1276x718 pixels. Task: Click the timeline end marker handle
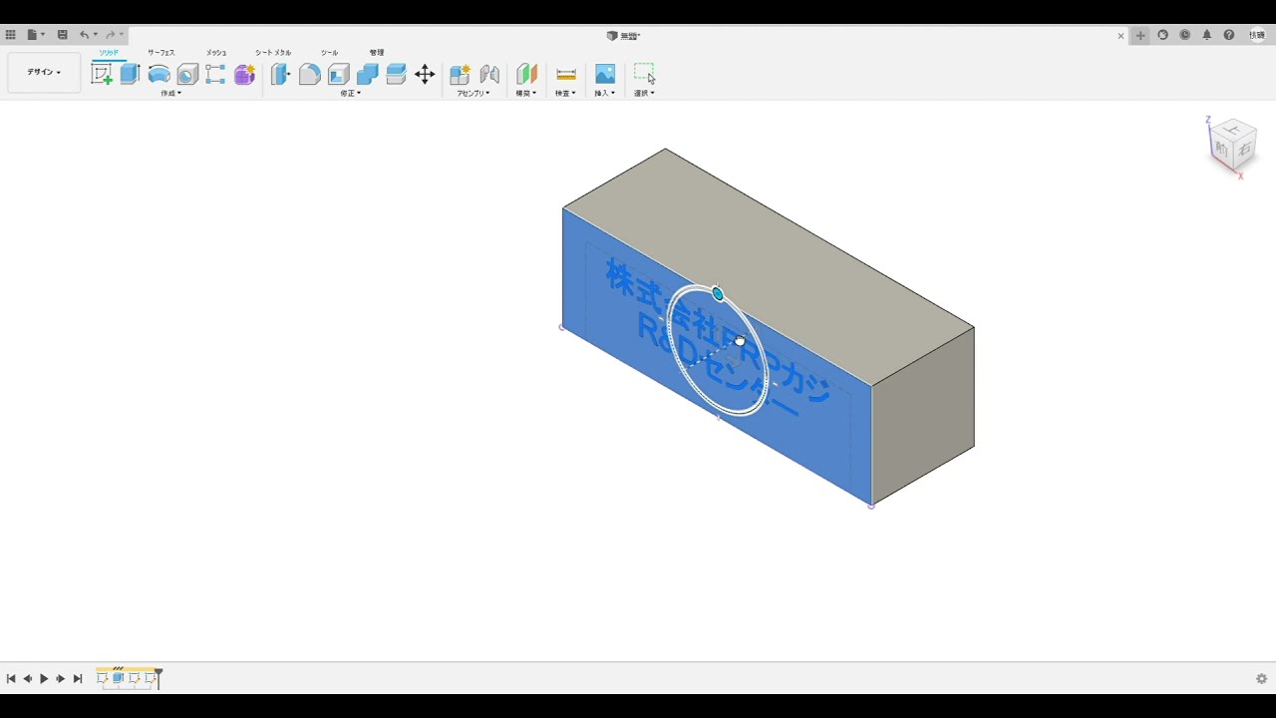(x=159, y=676)
